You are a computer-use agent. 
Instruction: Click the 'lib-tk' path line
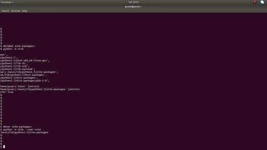[x=14, y=63]
